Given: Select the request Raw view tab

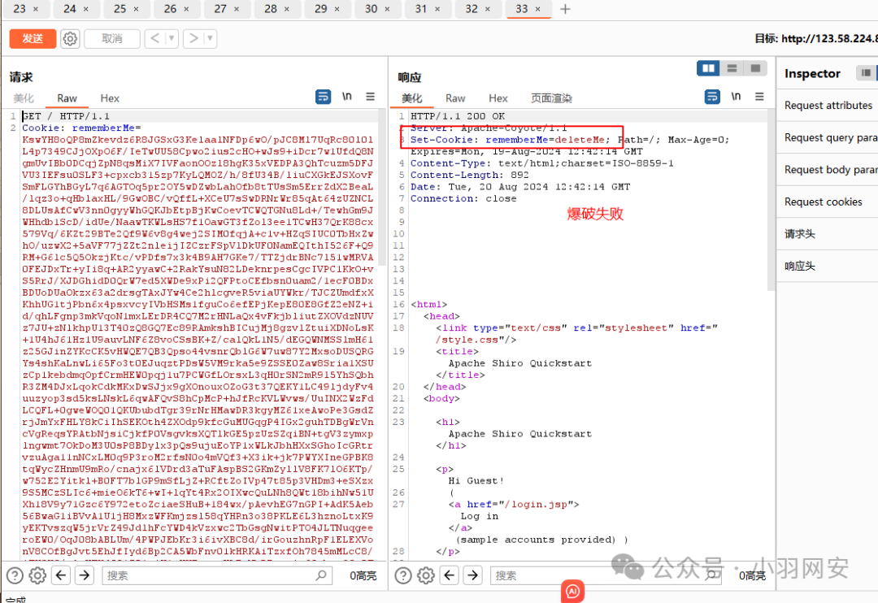Looking at the screenshot, I should tap(67, 98).
